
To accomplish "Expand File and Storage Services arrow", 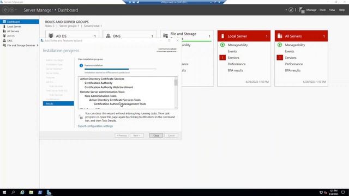I will click(38, 45).
